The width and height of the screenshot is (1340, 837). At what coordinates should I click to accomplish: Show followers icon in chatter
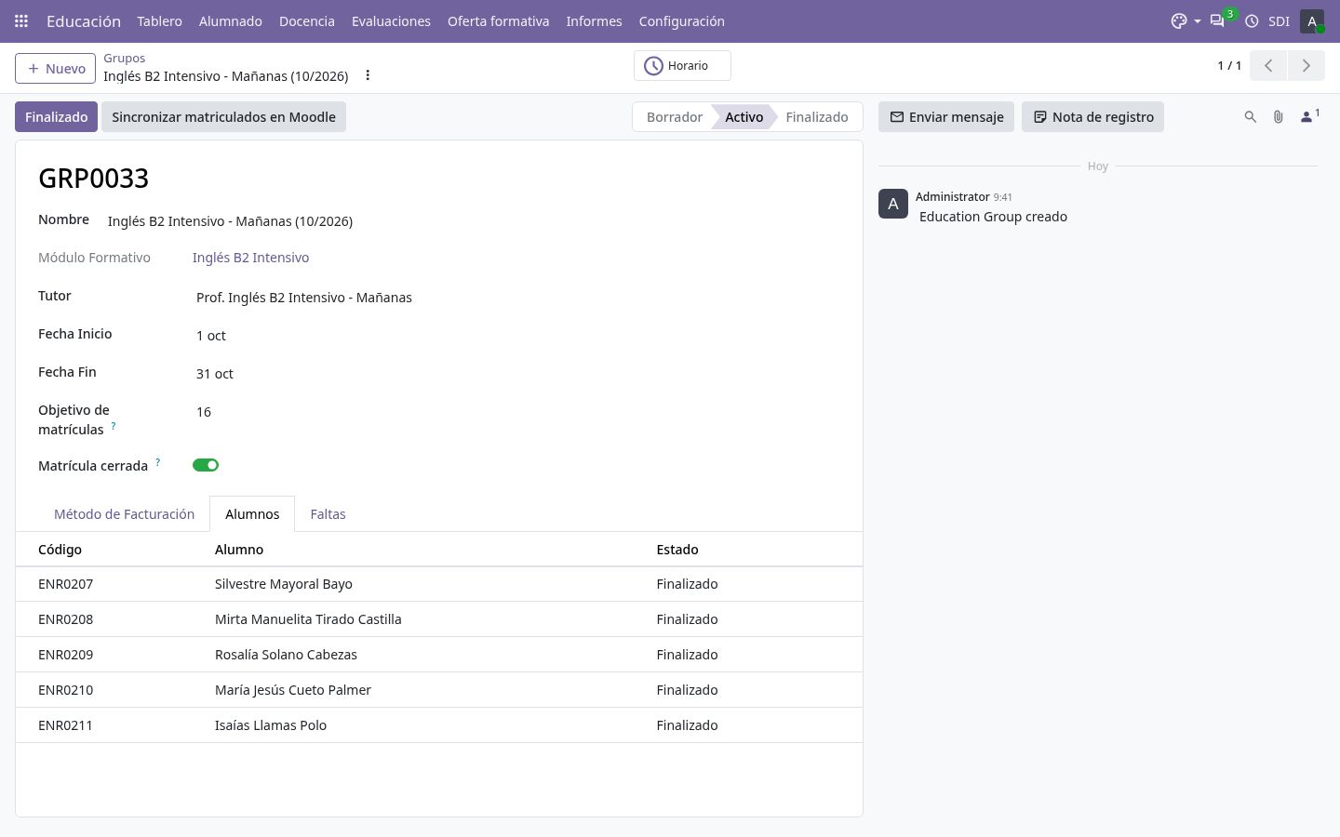pos(1309,116)
